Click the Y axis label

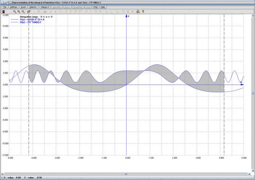[128, 16]
